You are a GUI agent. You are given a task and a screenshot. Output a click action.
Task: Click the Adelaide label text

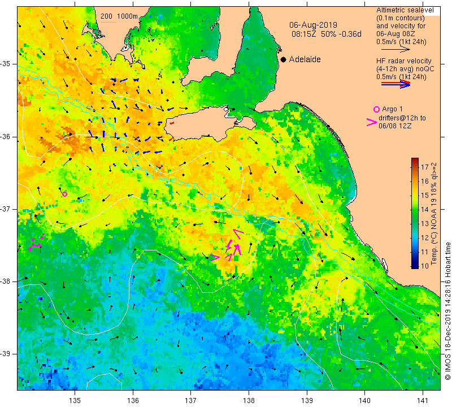point(305,59)
